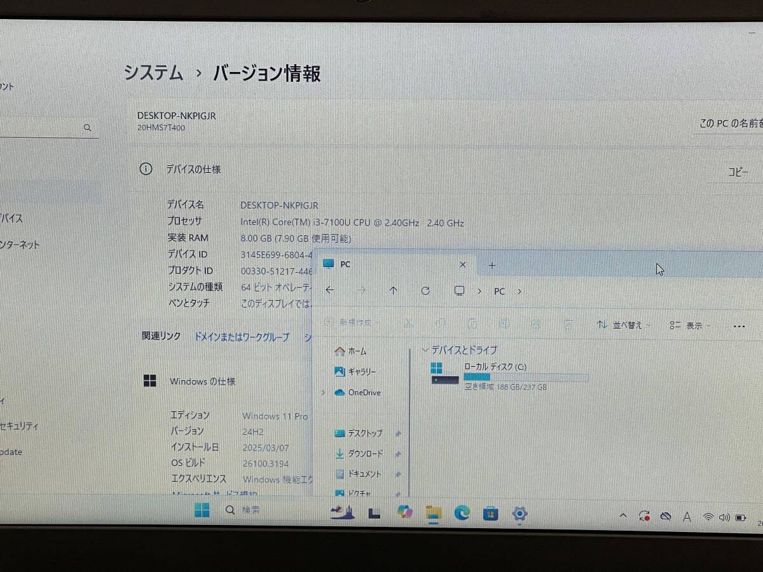Open the Windows Start menu
Viewport: 763px width, 572px height.
click(202, 510)
